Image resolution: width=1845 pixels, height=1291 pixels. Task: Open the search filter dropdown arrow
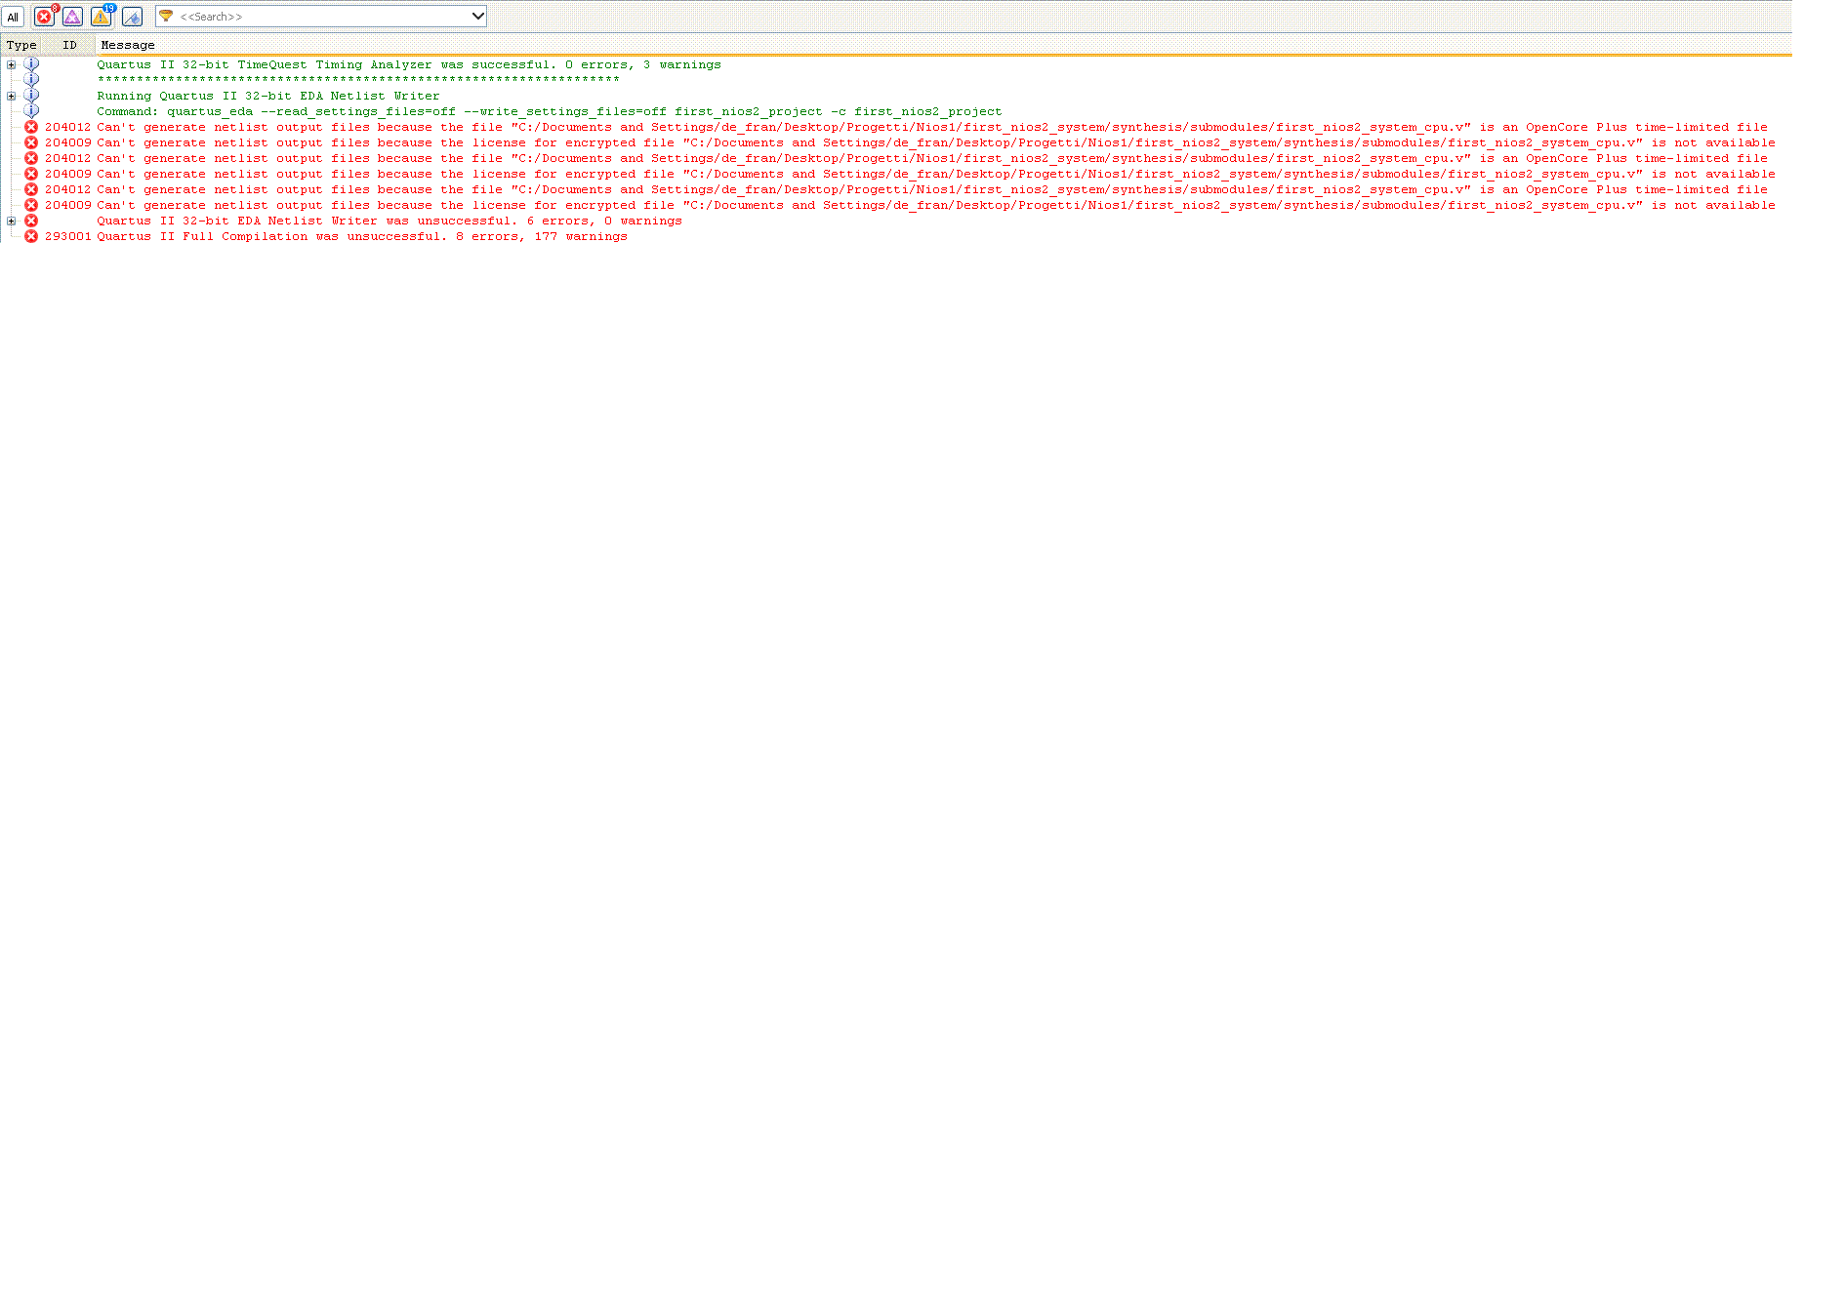click(x=477, y=17)
